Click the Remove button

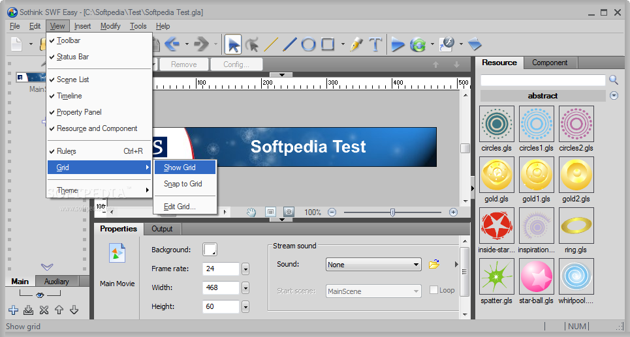click(184, 65)
